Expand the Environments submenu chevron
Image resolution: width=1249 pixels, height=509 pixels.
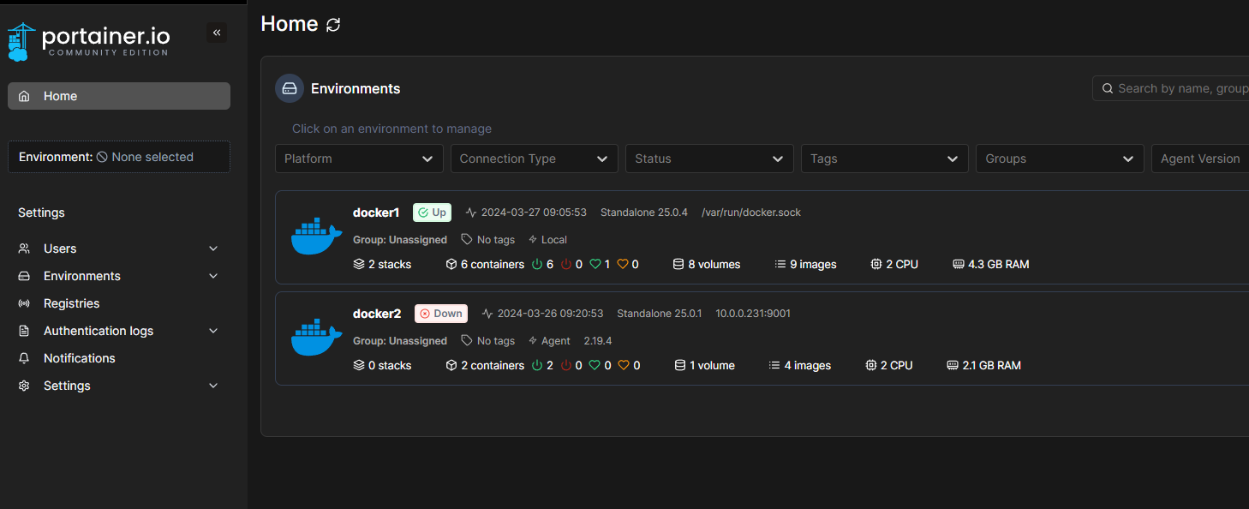213,276
